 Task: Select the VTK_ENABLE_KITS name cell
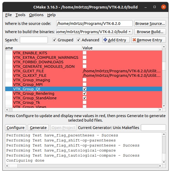click(47, 53)
